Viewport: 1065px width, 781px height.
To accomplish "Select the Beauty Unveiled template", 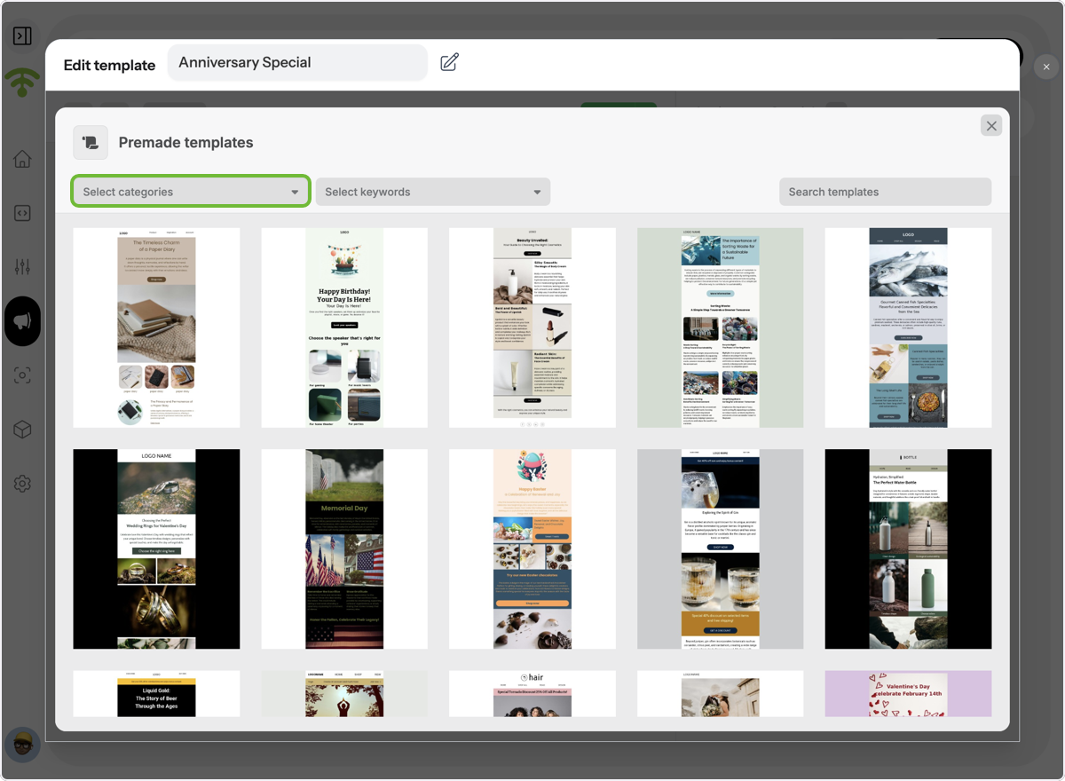I will tap(532, 327).
